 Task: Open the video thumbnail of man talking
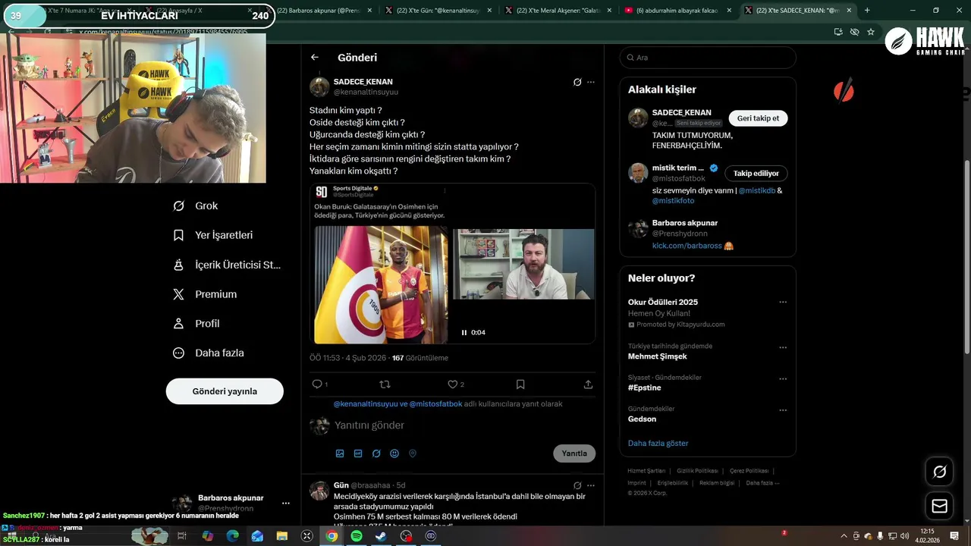(523, 264)
